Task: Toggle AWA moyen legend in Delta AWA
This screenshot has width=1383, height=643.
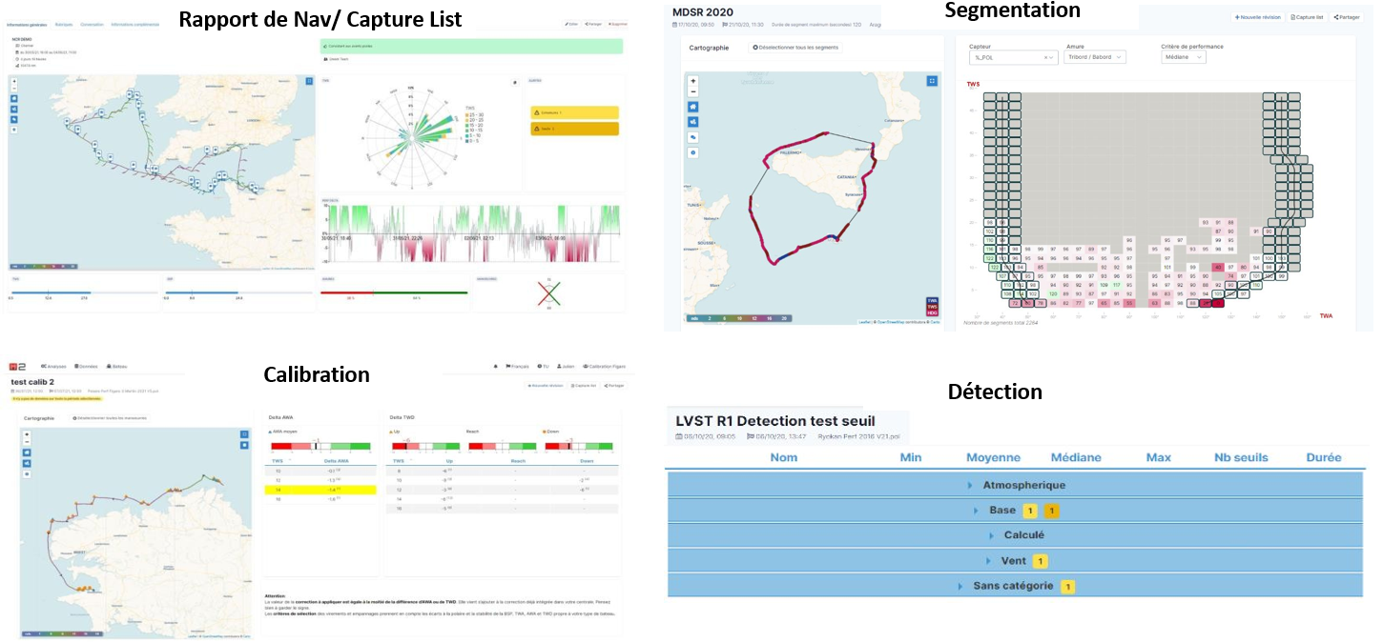Action: (285, 432)
